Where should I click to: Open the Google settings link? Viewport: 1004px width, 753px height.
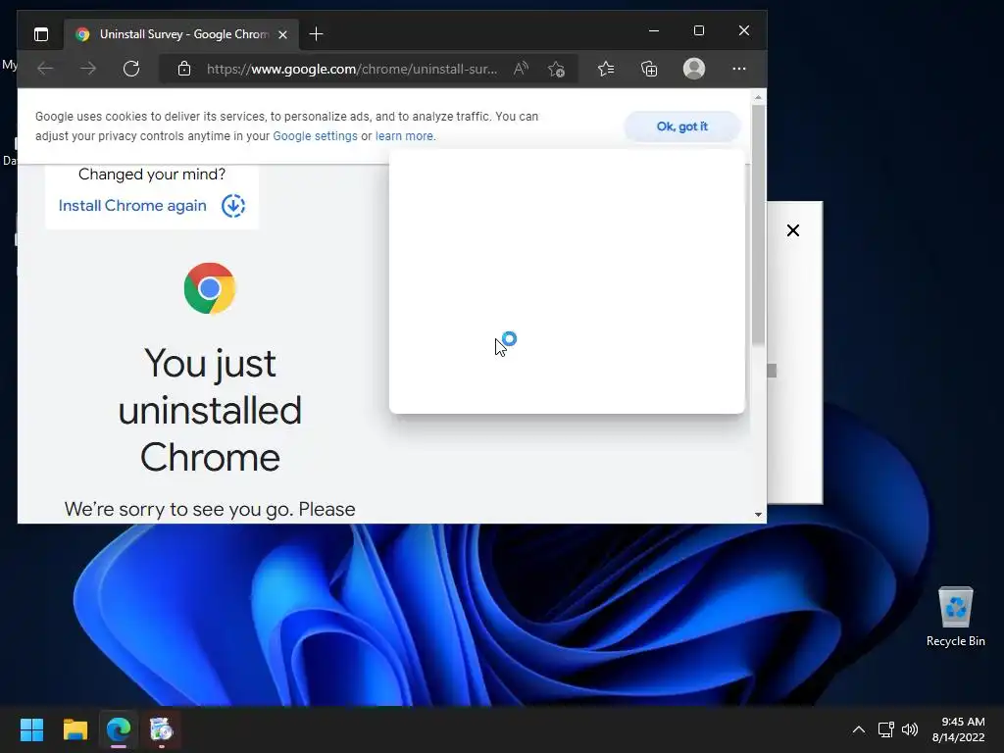315,136
